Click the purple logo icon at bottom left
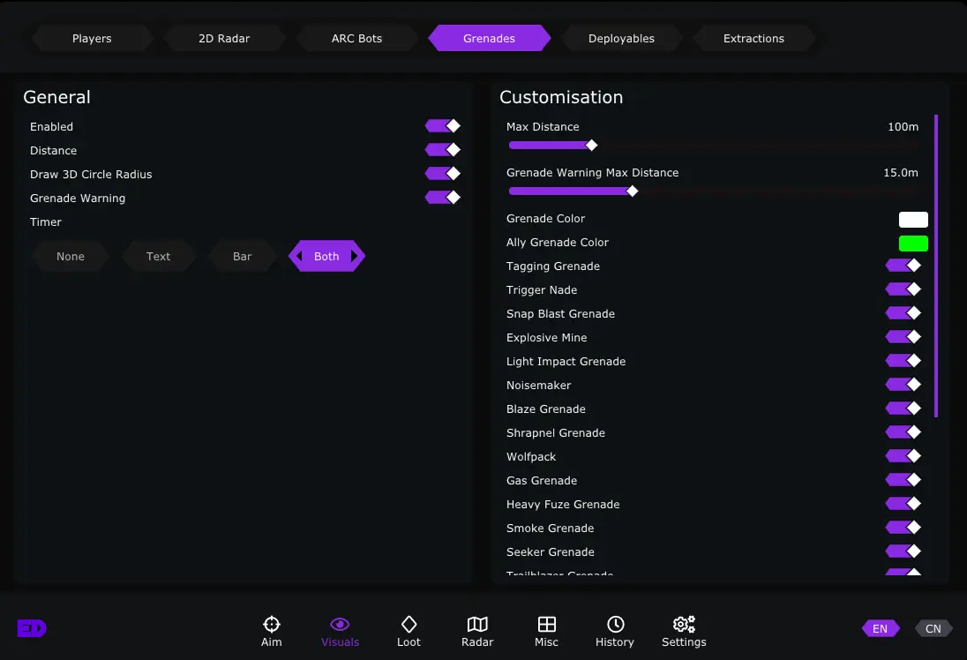 (x=32, y=628)
